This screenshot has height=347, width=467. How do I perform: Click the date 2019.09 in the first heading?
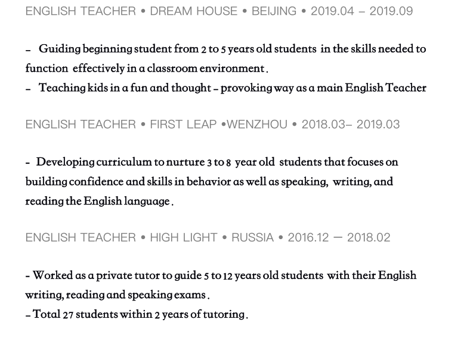click(x=391, y=11)
